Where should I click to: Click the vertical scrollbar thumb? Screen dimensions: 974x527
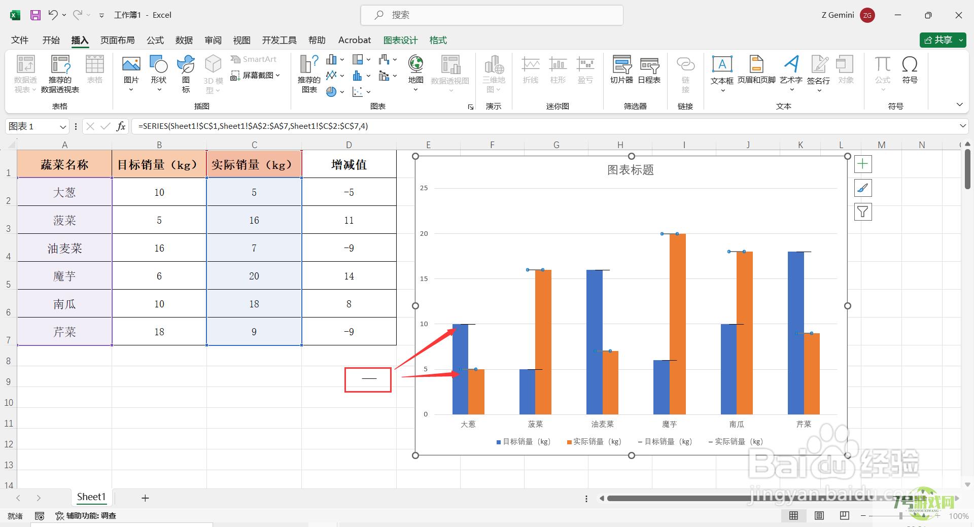click(967, 169)
